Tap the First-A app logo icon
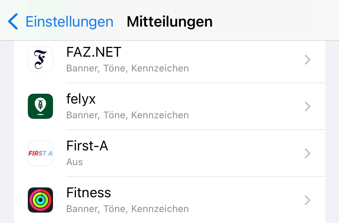This screenshot has width=339, height=223. pos(40,153)
